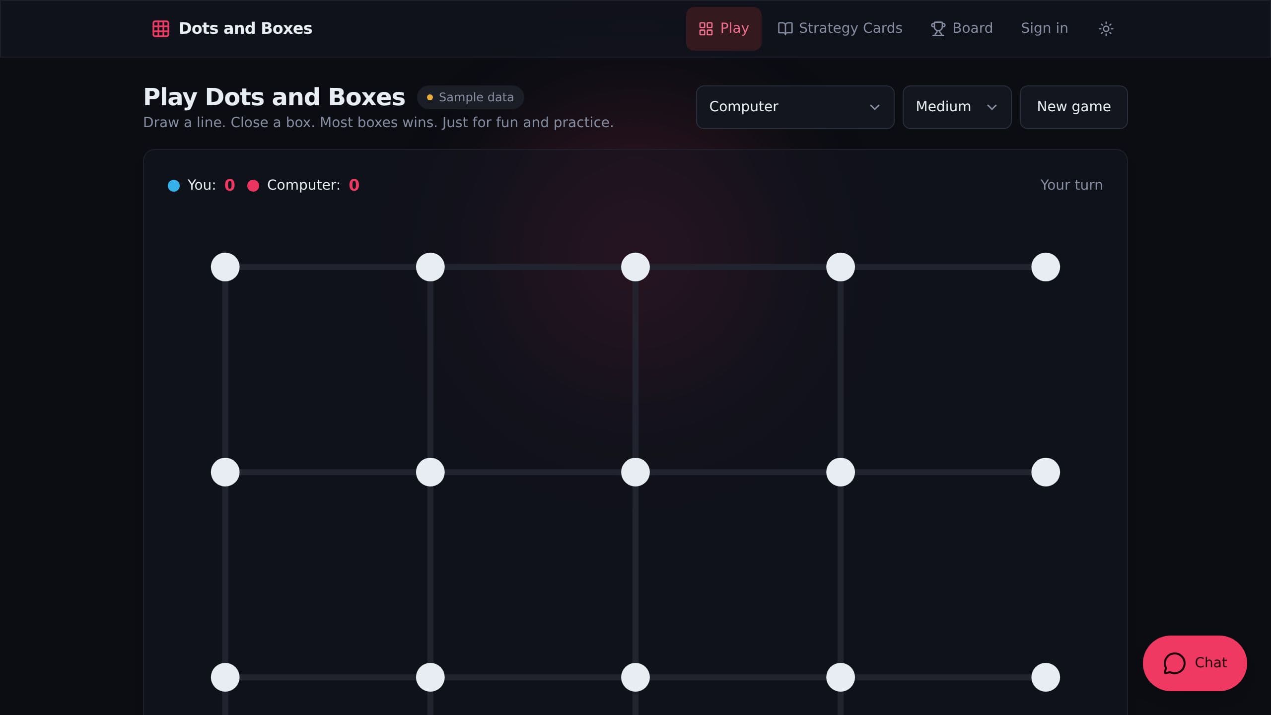The height and width of the screenshot is (715, 1271).
Task: Draw the line between first and second top-row boxes
Action: point(430,369)
